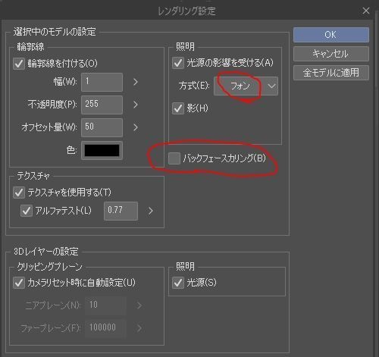The image size is (379, 357).
Task: Expand slider arrow next to 不透明度(P)
Action: (136, 105)
